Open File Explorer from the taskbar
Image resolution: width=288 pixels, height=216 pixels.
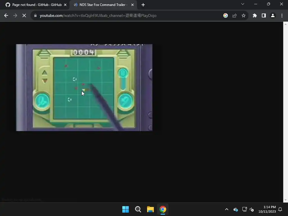point(150,209)
